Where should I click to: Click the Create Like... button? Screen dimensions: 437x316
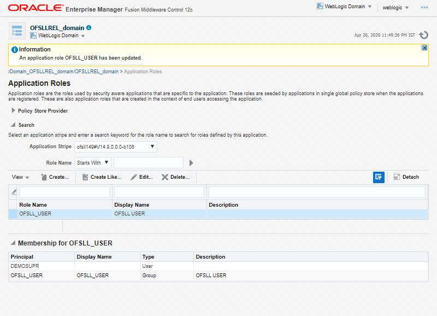[x=102, y=177]
